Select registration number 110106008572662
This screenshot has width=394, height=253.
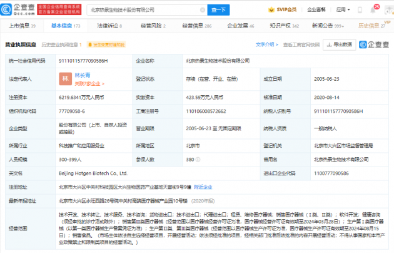[206, 111]
